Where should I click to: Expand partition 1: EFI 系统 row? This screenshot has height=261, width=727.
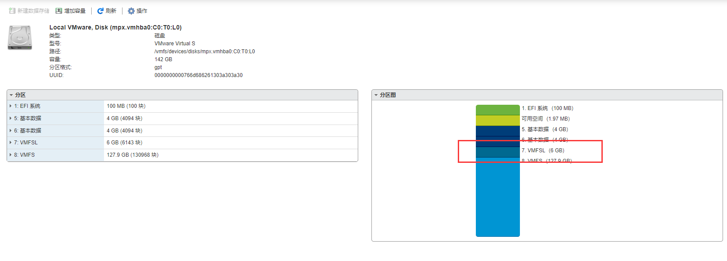pyautogui.click(x=11, y=106)
